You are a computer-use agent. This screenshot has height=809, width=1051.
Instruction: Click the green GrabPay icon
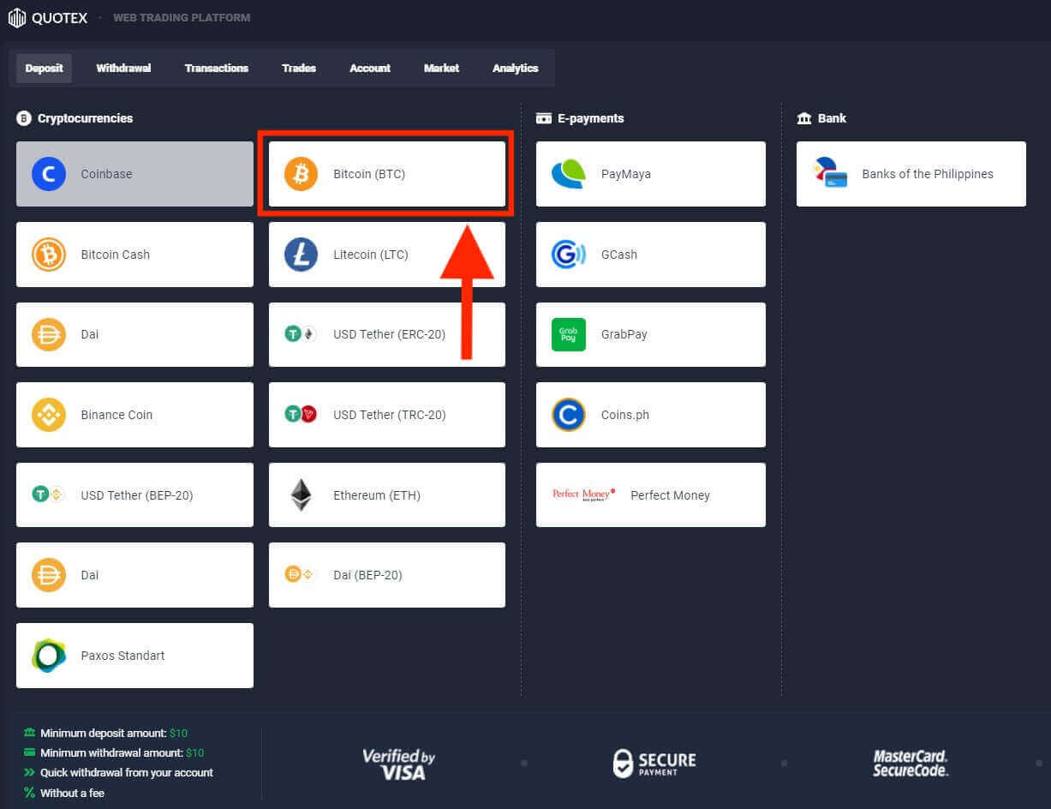click(568, 334)
